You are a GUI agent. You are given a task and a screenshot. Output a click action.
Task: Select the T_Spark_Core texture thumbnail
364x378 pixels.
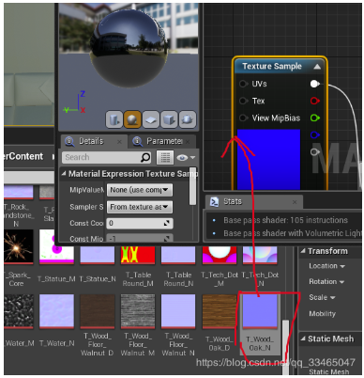click(x=19, y=246)
